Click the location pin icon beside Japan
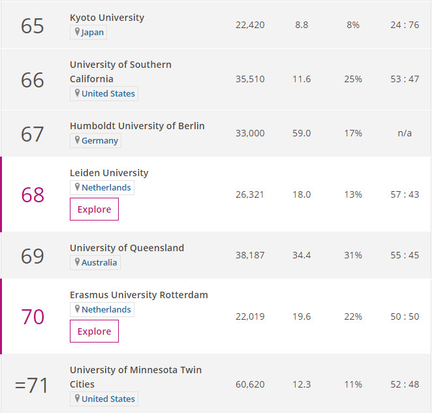Image resolution: width=434 pixels, height=413 pixels. point(77,31)
